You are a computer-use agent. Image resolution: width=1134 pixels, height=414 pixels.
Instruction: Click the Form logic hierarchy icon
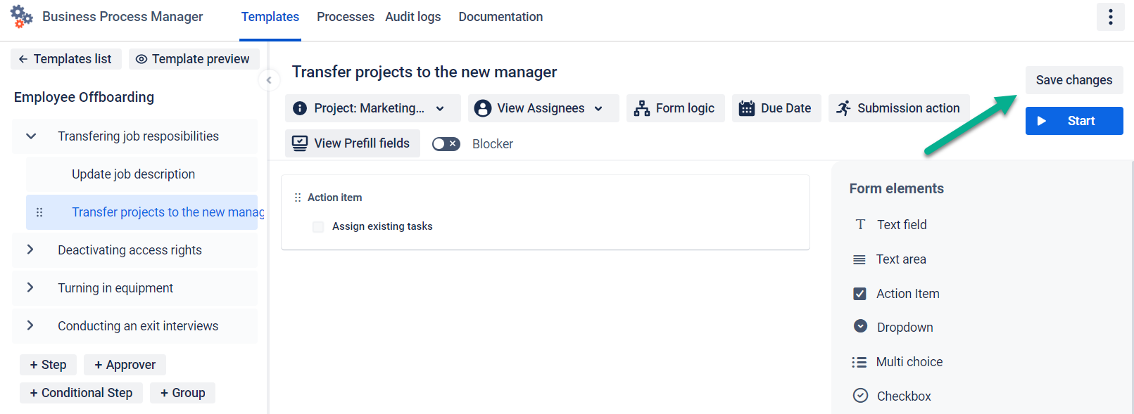[641, 108]
